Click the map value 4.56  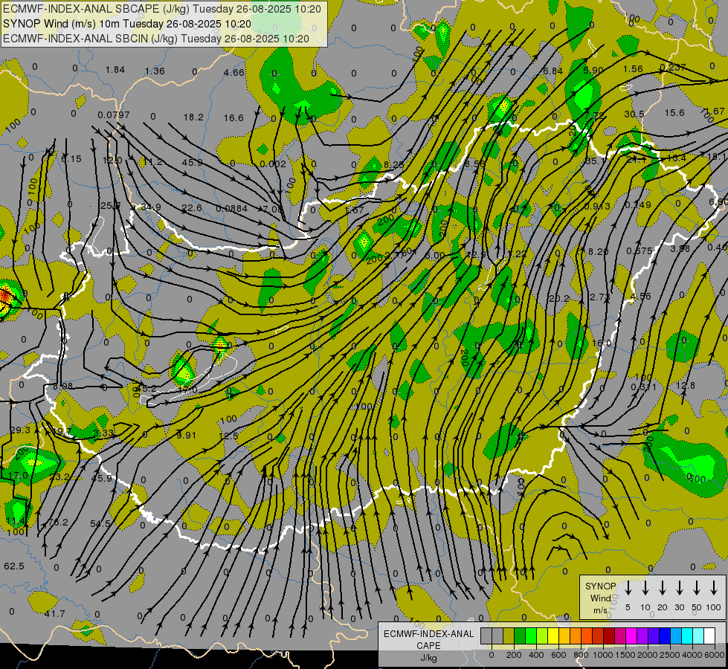click(x=641, y=296)
